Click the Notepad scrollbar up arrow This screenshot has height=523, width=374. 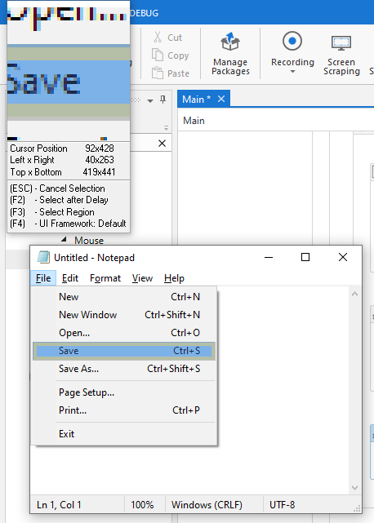(354, 294)
